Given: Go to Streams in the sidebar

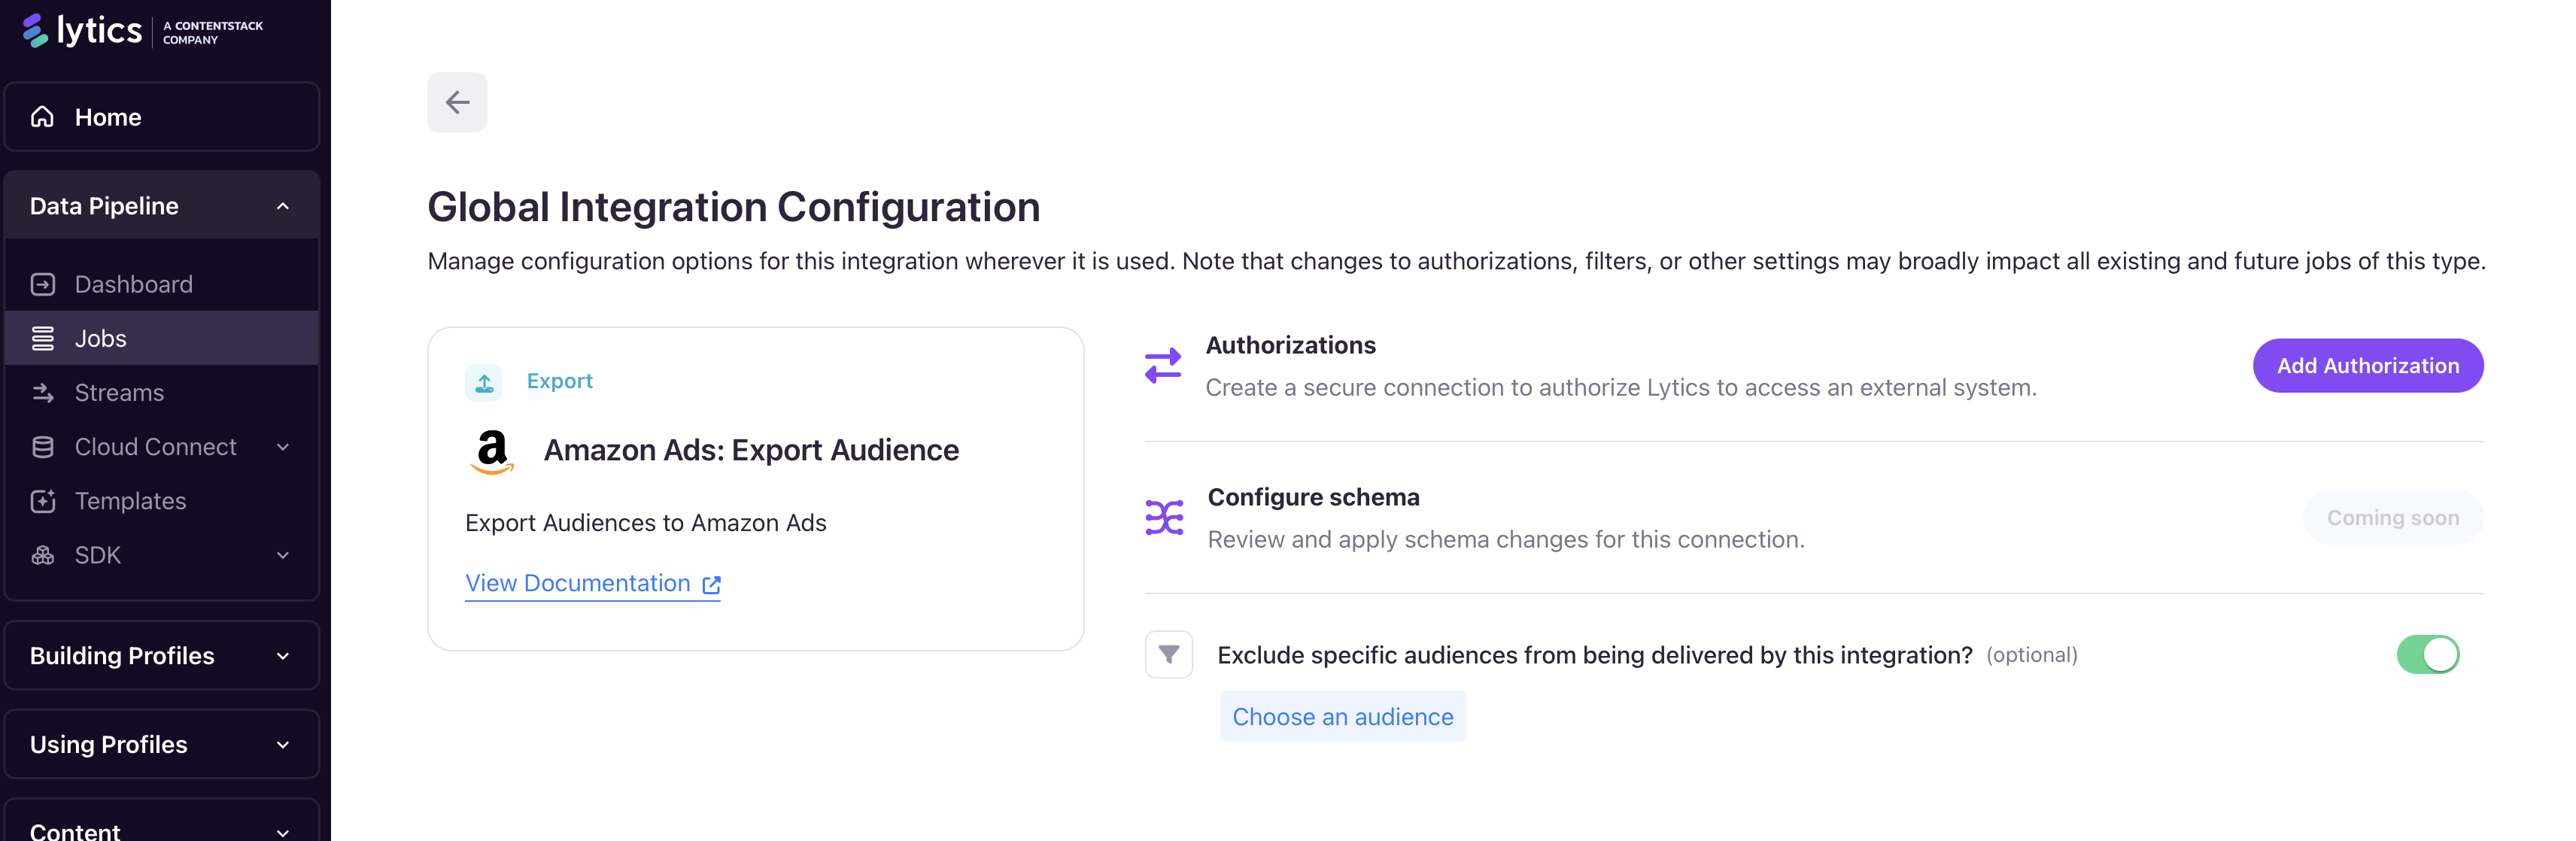Looking at the screenshot, I should click(x=162, y=392).
